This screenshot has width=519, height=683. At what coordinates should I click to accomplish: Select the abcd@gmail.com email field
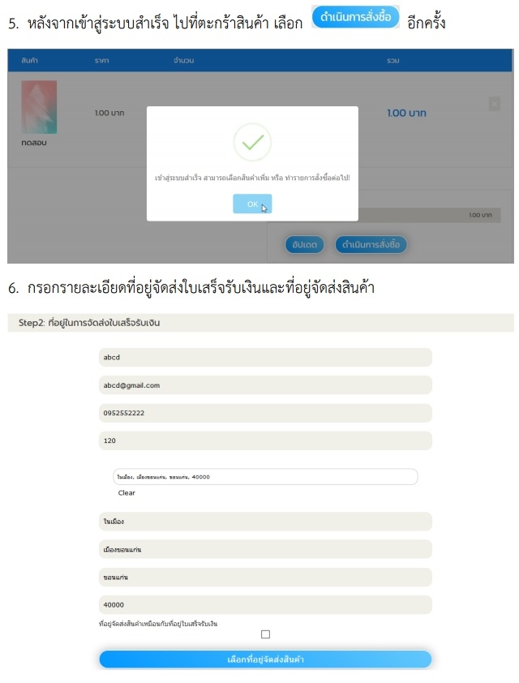click(265, 385)
